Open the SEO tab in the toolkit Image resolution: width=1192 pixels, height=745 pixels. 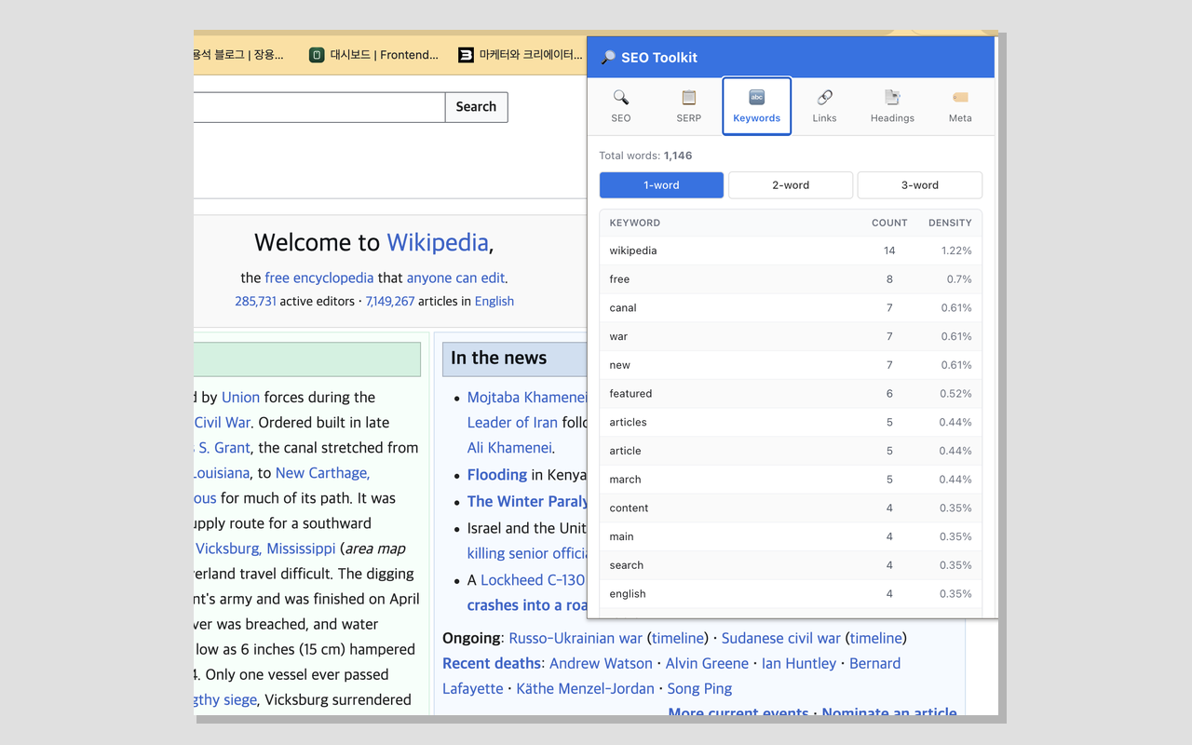[621, 106]
